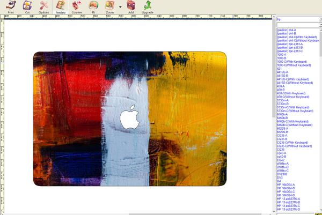Select (pavilion) tpn-q113-A entry
The image size is (322, 215).
pos(290,44)
